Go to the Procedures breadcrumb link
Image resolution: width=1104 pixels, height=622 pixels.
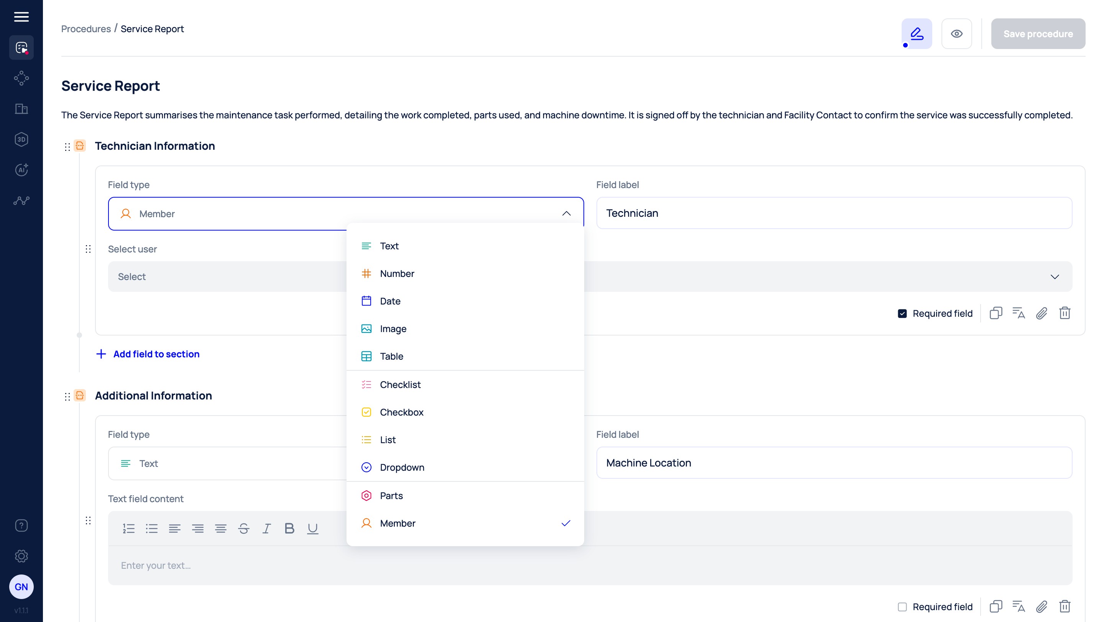click(x=86, y=29)
